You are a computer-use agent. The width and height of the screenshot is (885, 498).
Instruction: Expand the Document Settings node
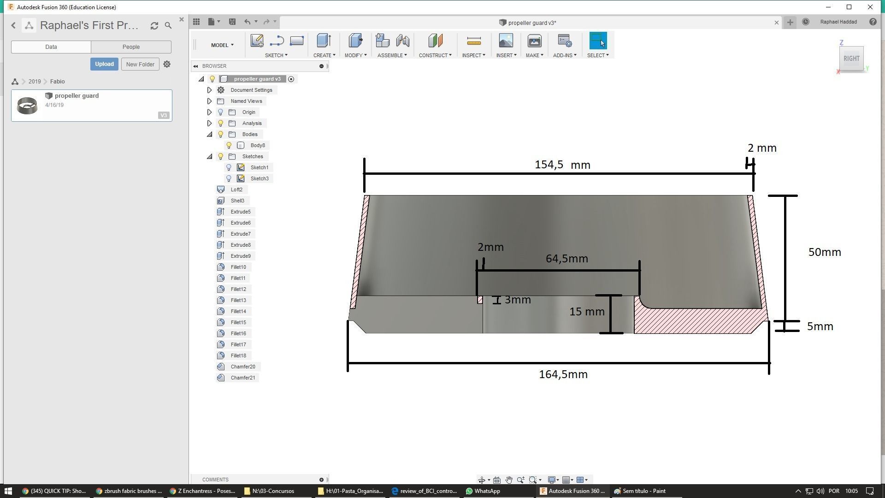point(209,90)
